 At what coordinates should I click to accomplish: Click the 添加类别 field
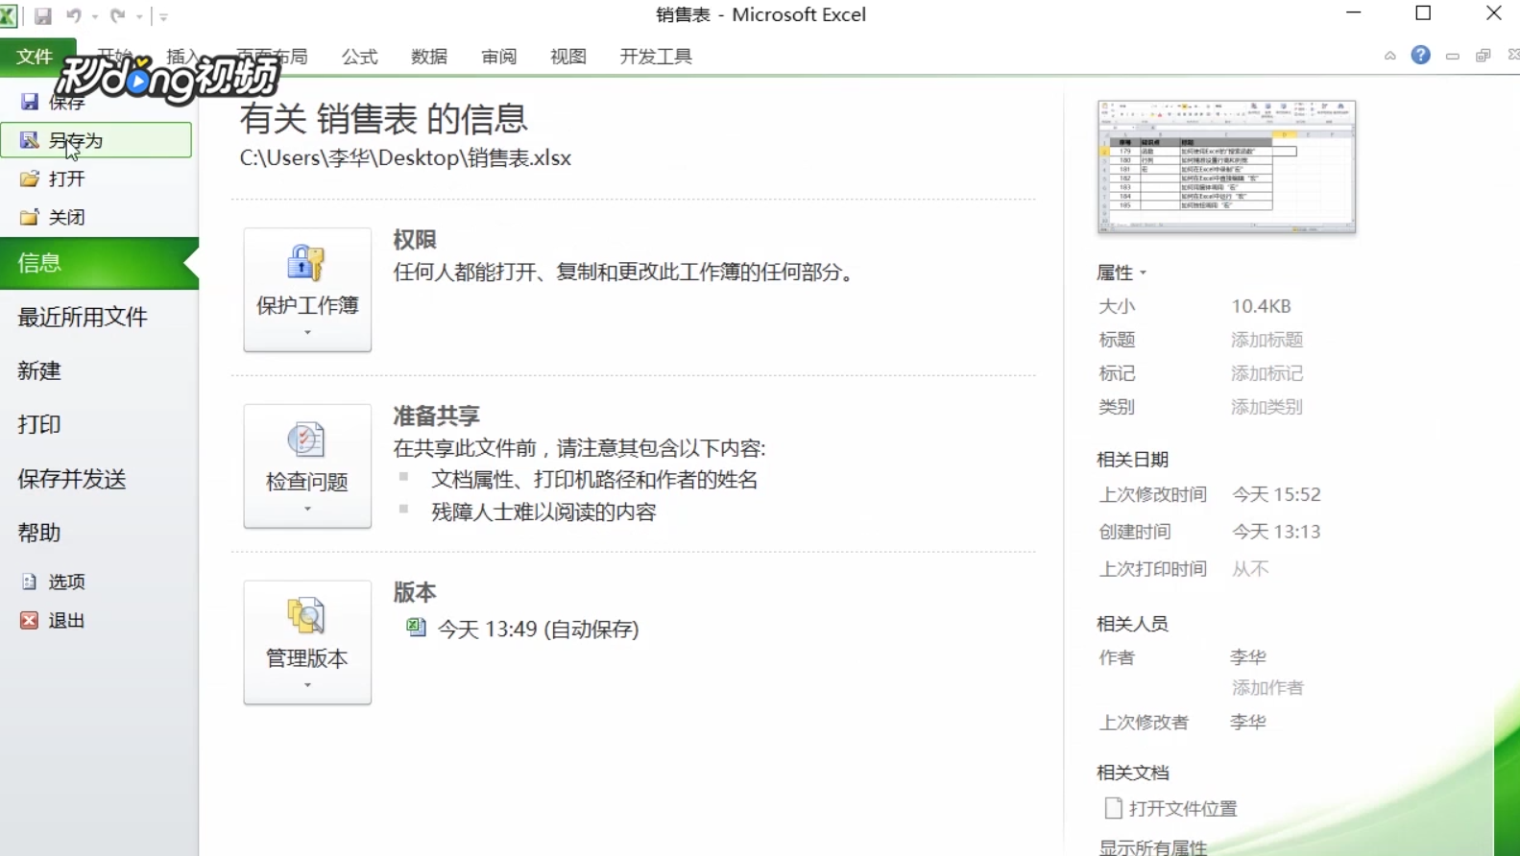click(x=1267, y=407)
